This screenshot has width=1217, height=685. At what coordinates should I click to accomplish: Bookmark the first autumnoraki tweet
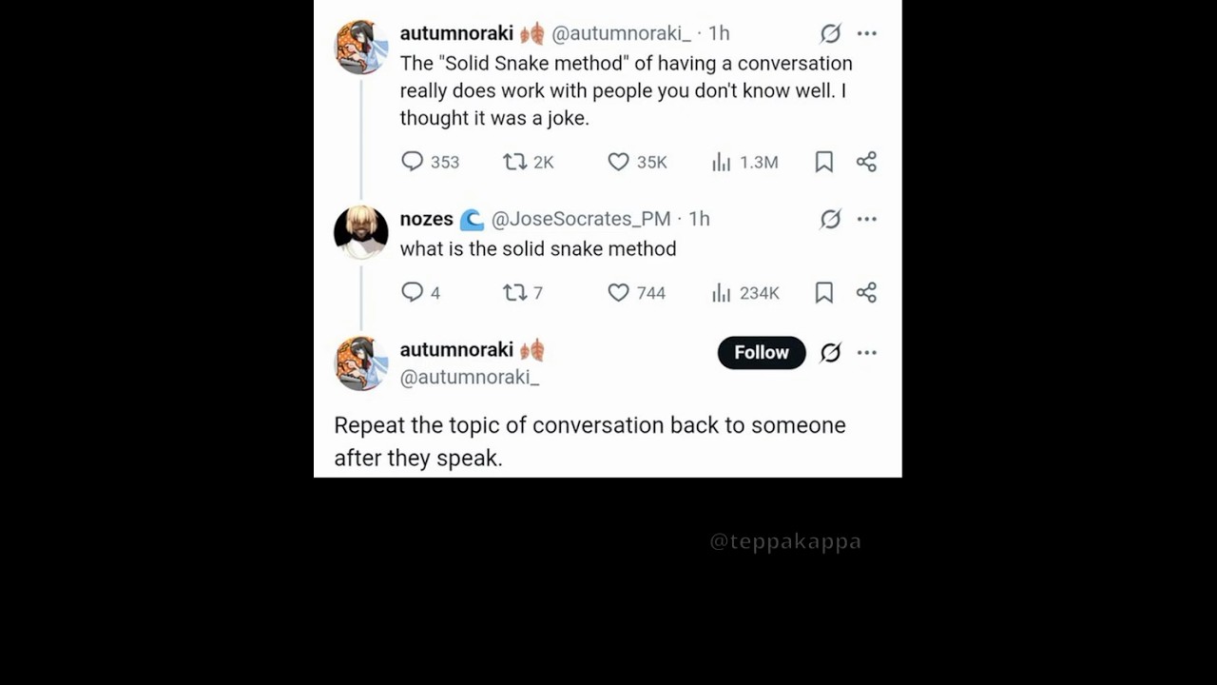(x=824, y=162)
